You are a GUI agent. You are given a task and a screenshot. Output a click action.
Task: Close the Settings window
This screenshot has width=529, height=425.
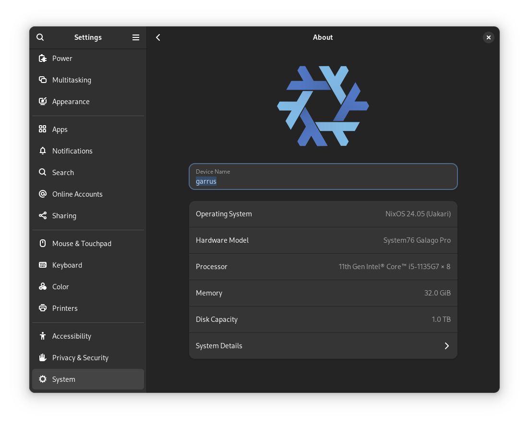pyautogui.click(x=489, y=37)
